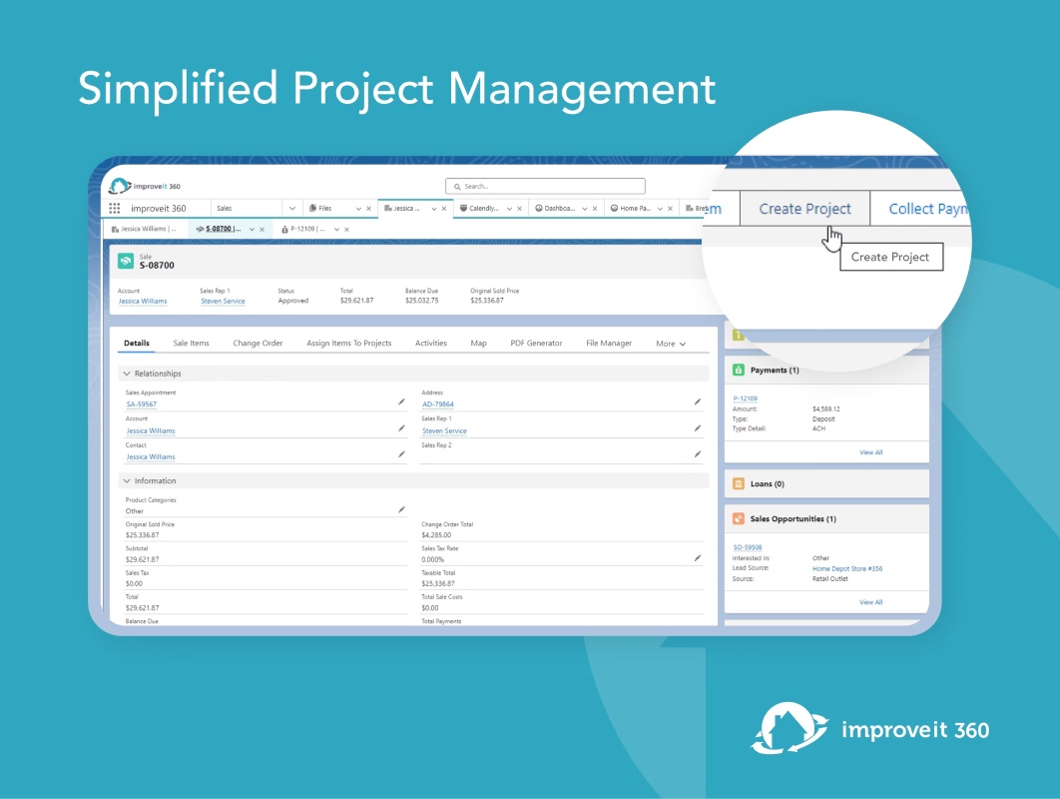Edit the Sales Appointment field pencil
The width and height of the screenshot is (1060, 799).
tap(401, 401)
